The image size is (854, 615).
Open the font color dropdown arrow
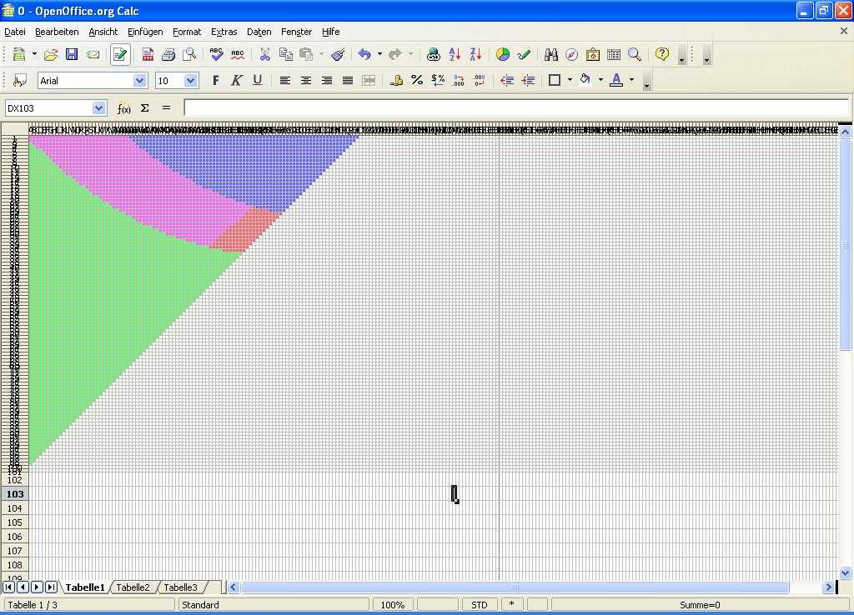631,81
